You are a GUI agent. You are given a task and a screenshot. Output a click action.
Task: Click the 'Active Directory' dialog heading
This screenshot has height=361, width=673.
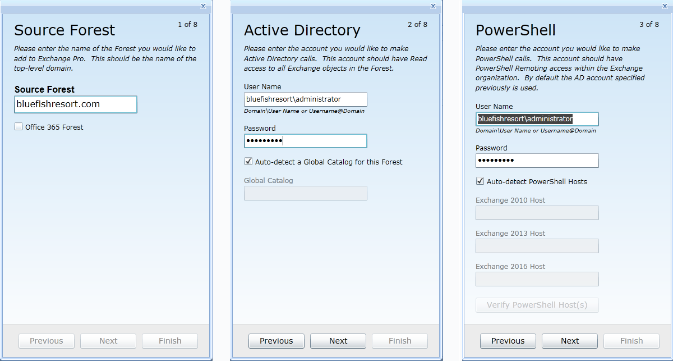pyautogui.click(x=302, y=30)
